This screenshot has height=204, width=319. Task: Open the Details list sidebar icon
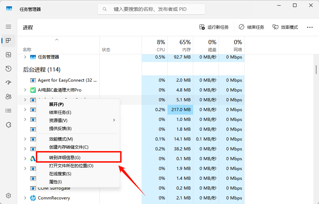point(8,111)
